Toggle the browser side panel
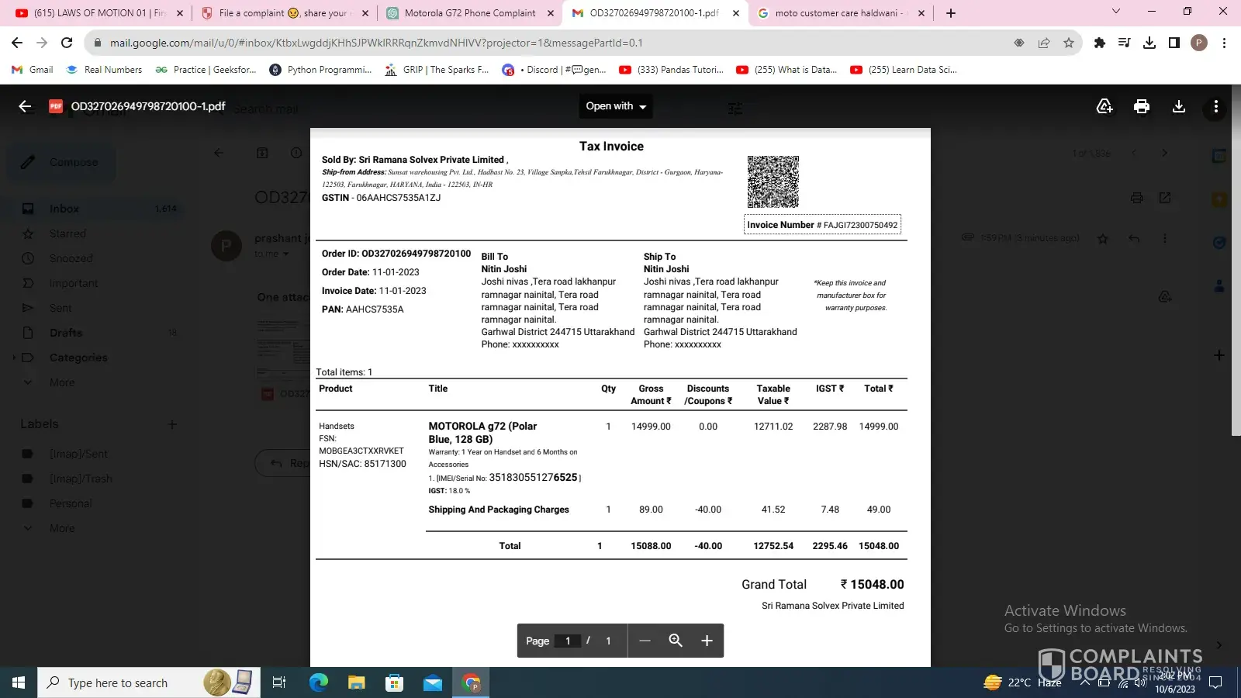Screen dimensions: 1241x698 [1174, 43]
